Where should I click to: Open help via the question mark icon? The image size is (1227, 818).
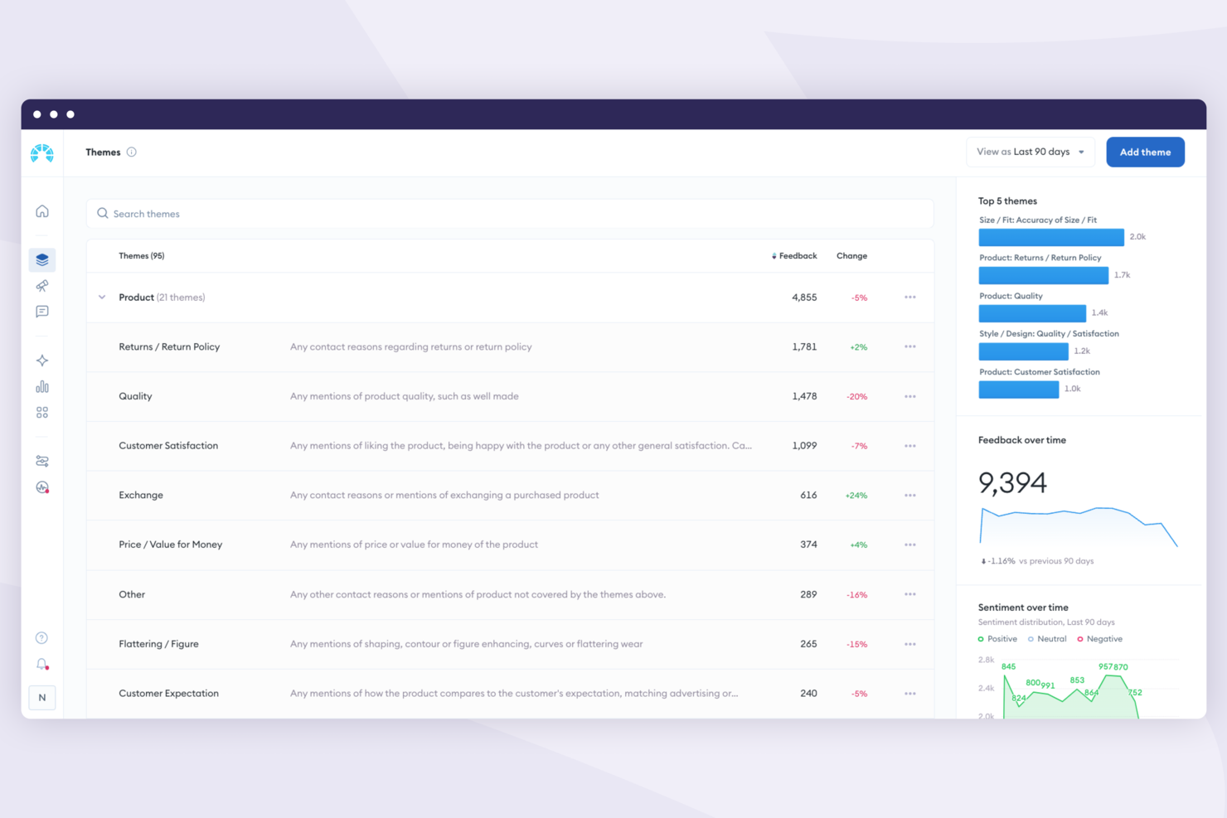click(41, 637)
